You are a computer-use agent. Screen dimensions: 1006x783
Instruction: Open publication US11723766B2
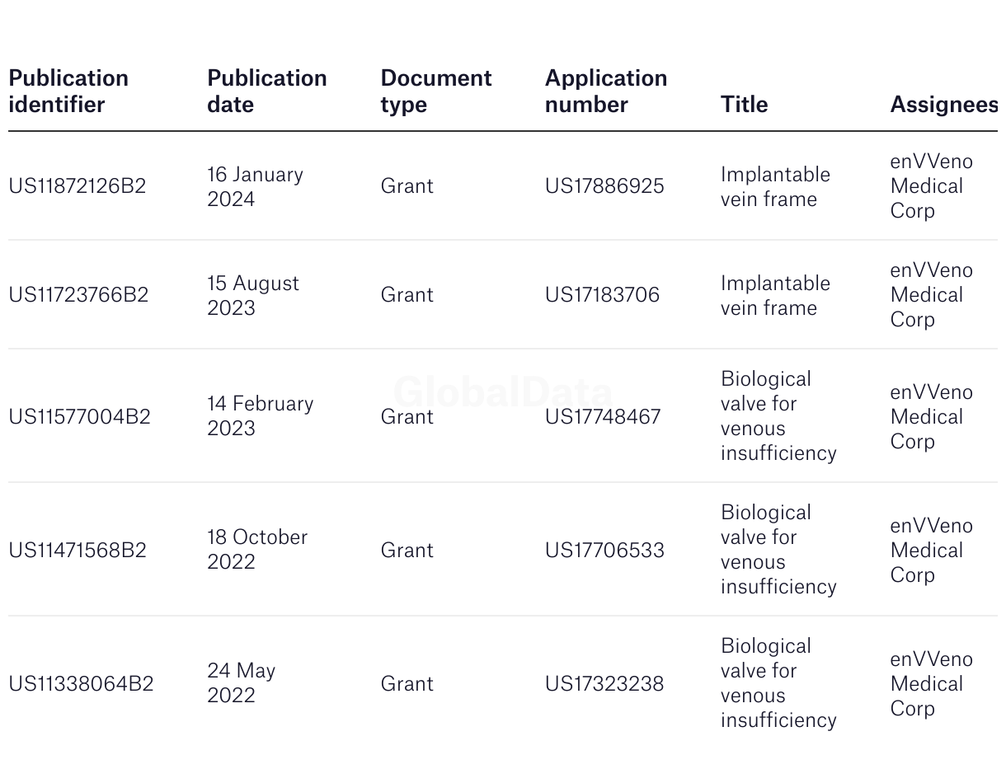(78, 295)
